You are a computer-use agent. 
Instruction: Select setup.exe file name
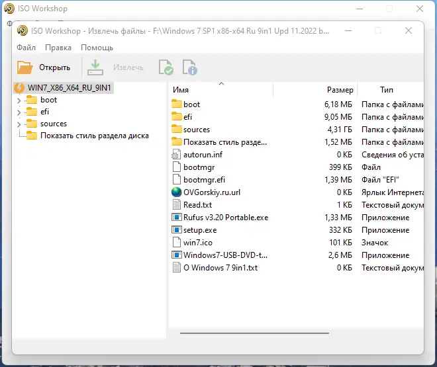(x=200, y=230)
